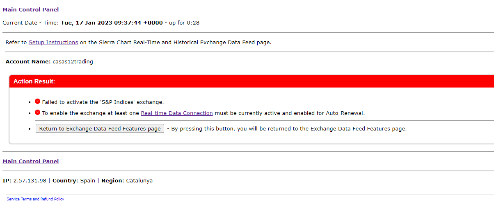Click the error icon beside 'Failed to activate'
The image size is (494, 209).
pos(37,101)
